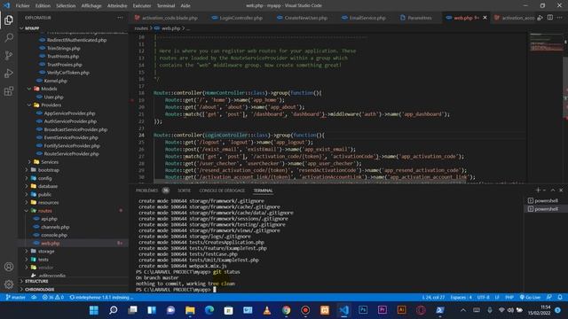Click the feedback icon in status bar
Viewport: 568px width, 319px height.
549,298
